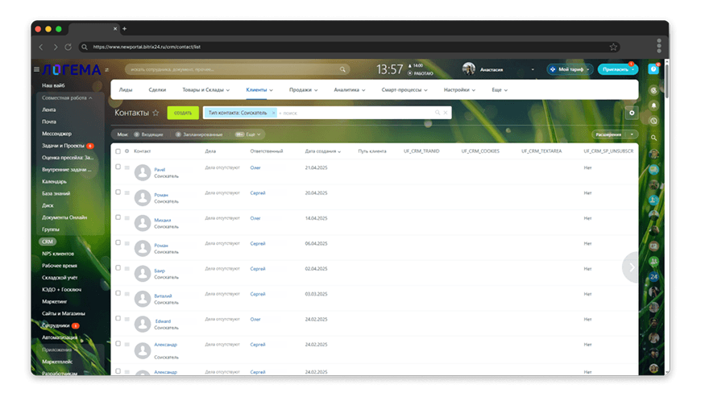
Task: Open the Еще counters dropdown
Action: coord(248,134)
